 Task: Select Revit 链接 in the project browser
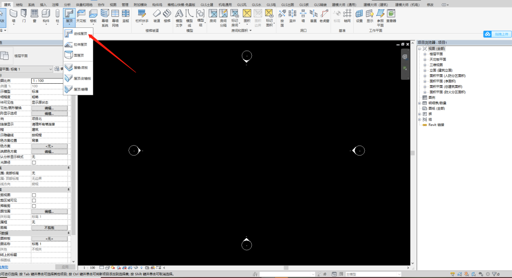pos(436,125)
